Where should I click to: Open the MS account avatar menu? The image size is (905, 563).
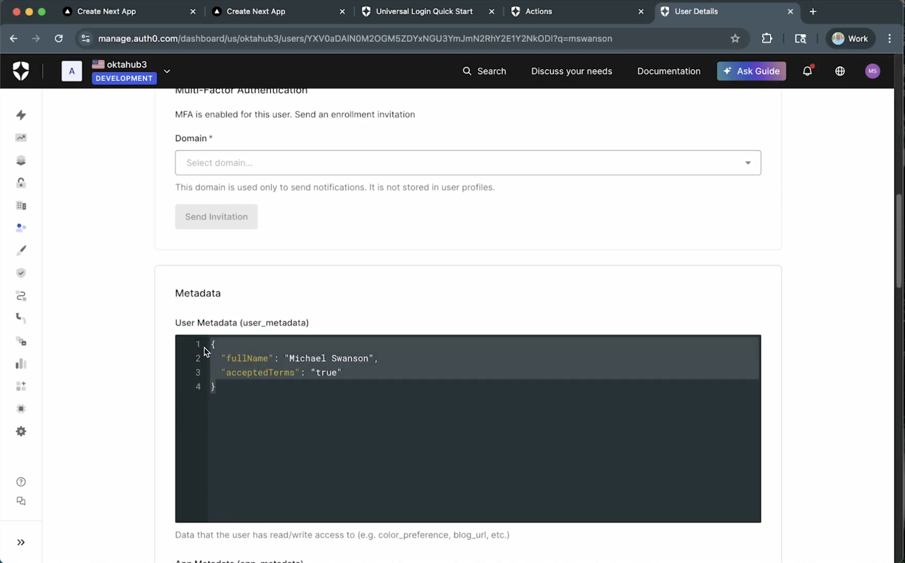point(872,71)
